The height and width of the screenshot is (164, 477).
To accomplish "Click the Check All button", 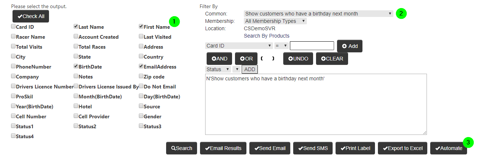I will pyautogui.click(x=31, y=16).
